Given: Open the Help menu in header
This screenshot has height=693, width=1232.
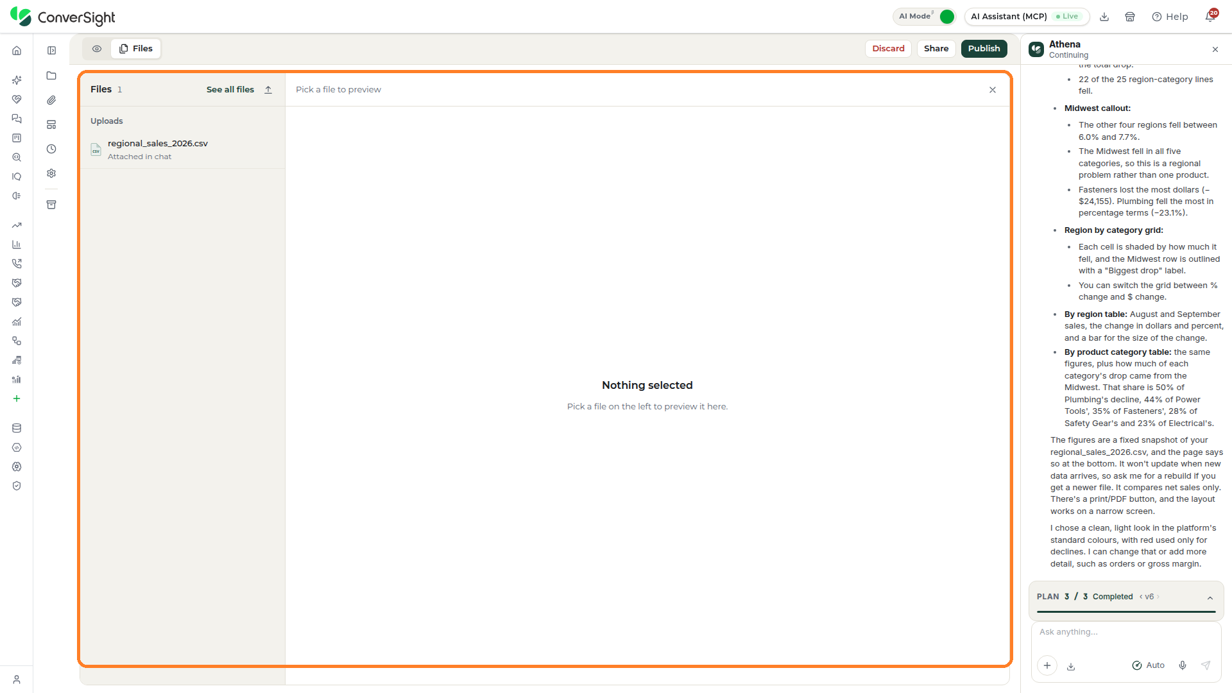Looking at the screenshot, I should (1170, 17).
